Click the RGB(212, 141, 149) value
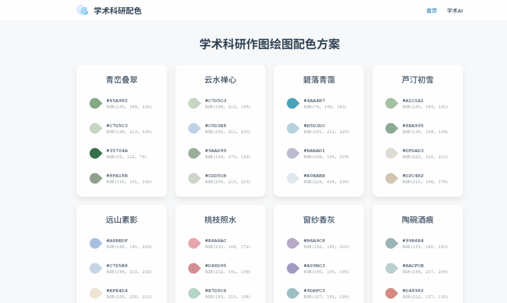This screenshot has height=303, width=507. pyautogui.click(x=228, y=272)
